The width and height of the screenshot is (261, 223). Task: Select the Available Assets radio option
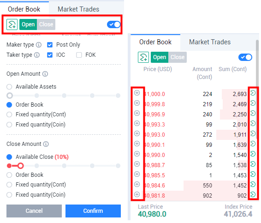pos(9,87)
